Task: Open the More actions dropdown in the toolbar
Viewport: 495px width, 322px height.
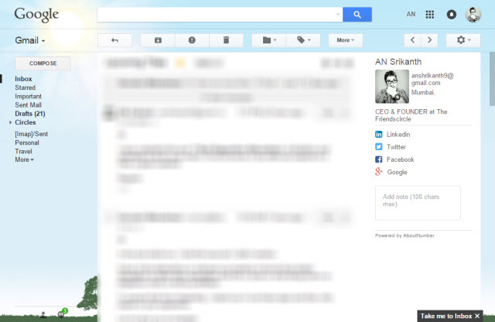Action: pyautogui.click(x=346, y=40)
